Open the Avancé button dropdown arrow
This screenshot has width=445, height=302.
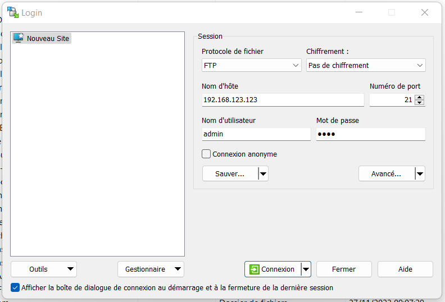click(x=420, y=174)
